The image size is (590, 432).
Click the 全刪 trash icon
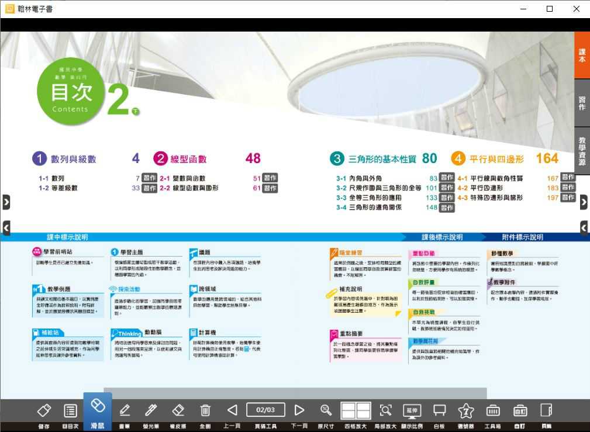[205, 410]
